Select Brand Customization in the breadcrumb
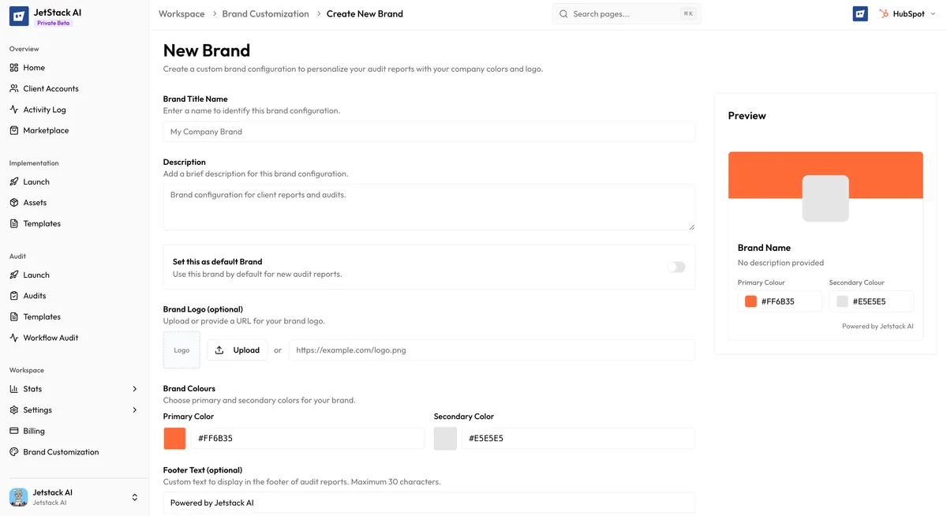Image resolution: width=947 pixels, height=516 pixels. [x=264, y=13]
